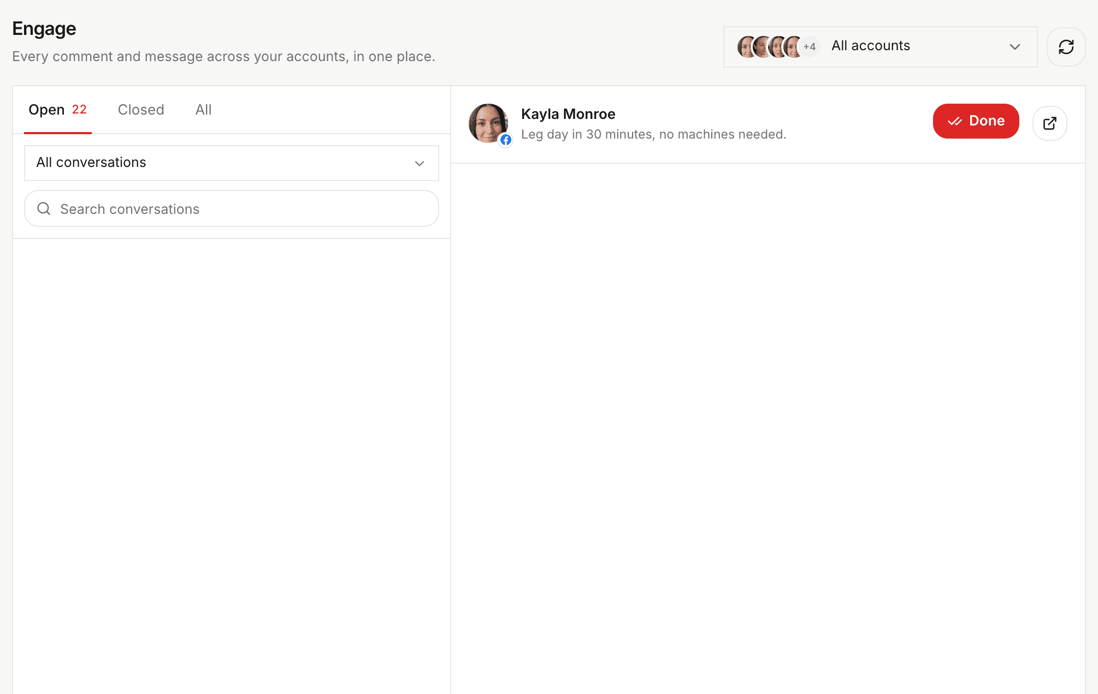
Task: Switch to the Open tab
Action: pos(57,110)
